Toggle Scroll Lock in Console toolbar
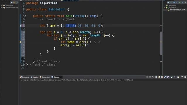This screenshot has height=105, width=187. click(x=159, y=77)
